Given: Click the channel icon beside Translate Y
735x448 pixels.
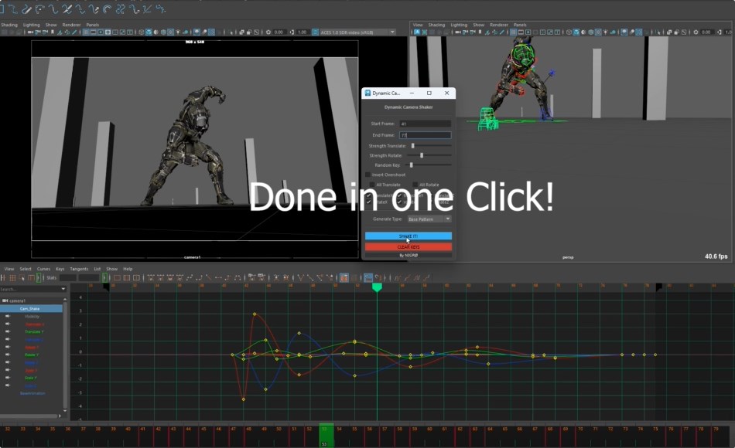Looking at the screenshot, I should tap(8, 331).
